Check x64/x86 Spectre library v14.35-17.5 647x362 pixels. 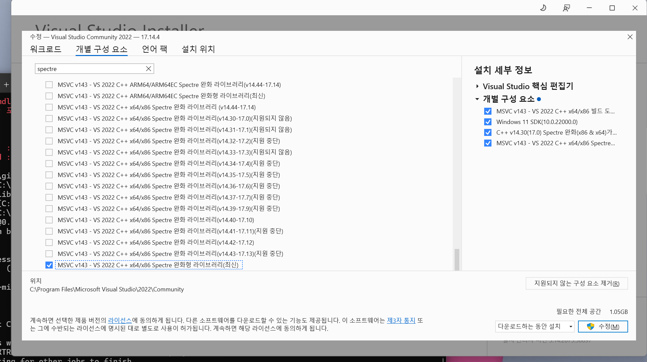tap(49, 175)
